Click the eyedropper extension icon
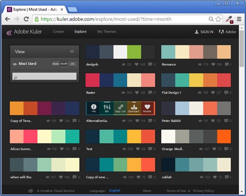Viewport: 246px width, 196px height. click(229, 20)
